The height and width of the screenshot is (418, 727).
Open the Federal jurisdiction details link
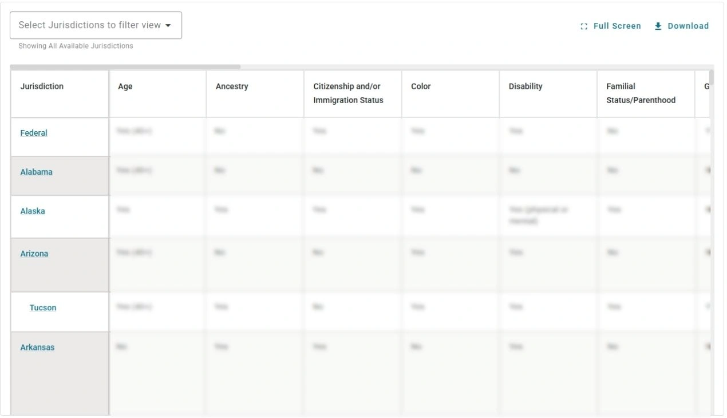tap(33, 132)
